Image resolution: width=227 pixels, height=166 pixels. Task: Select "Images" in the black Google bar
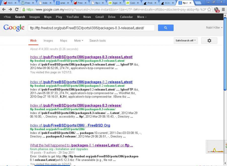(x=34, y=17)
